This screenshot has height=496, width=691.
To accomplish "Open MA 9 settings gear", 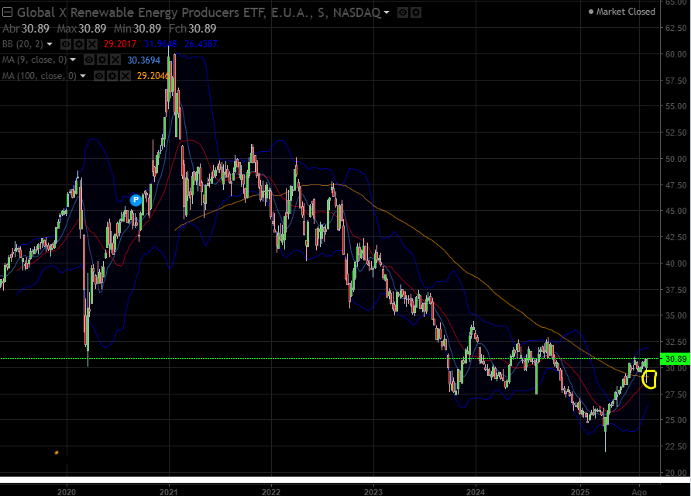I will coord(102,60).
